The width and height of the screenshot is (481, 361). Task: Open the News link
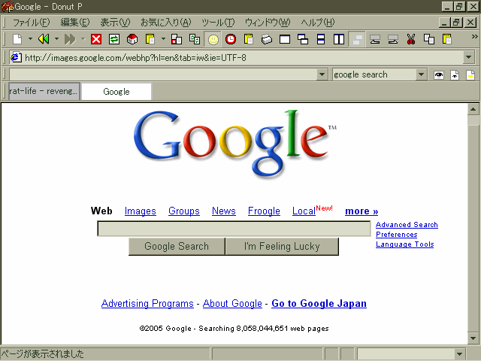pos(224,211)
